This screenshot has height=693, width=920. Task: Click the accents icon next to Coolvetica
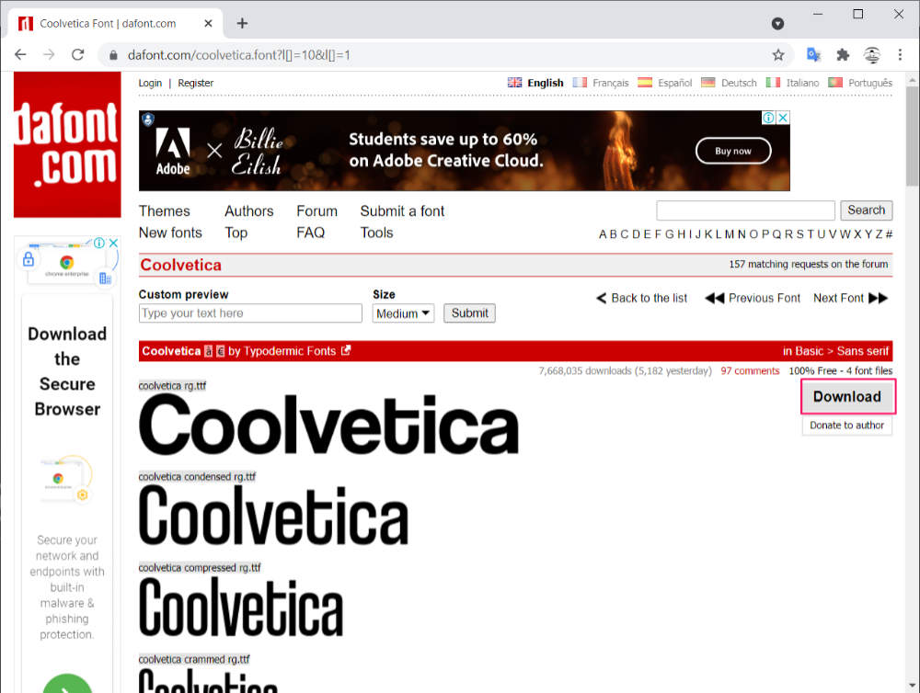coord(208,351)
